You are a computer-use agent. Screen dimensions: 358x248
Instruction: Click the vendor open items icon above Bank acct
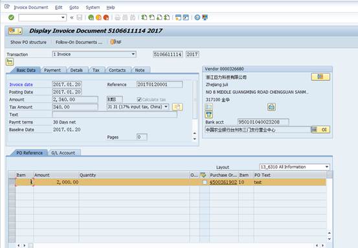pos(208,115)
